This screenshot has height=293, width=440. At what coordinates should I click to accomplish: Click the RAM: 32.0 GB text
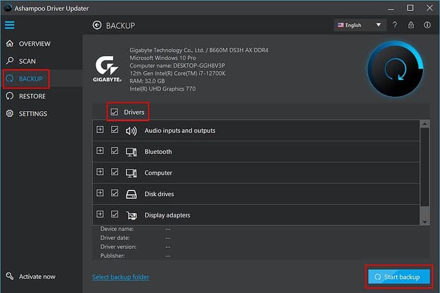(x=147, y=81)
